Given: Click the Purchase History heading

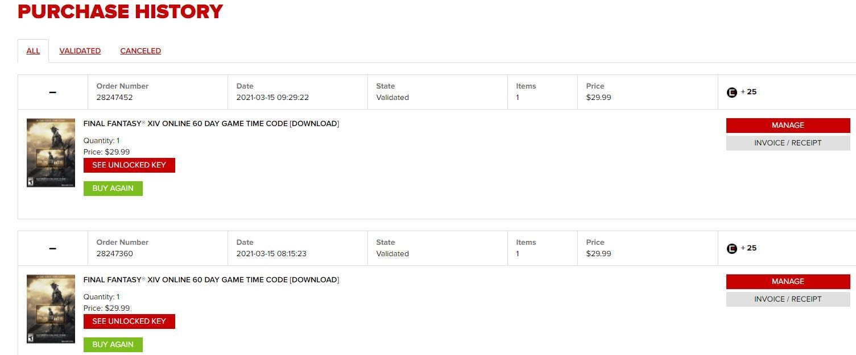Looking at the screenshot, I should (120, 11).
